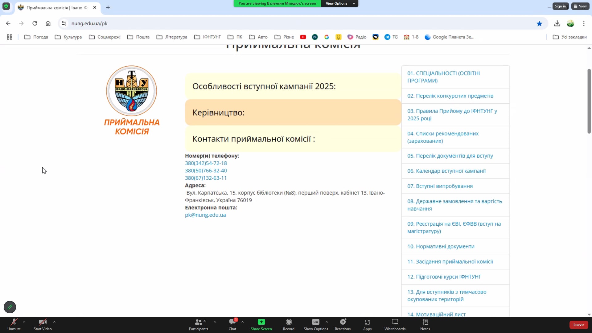
Task: Start recording with Record button
Action: click(x=289, y=325)
